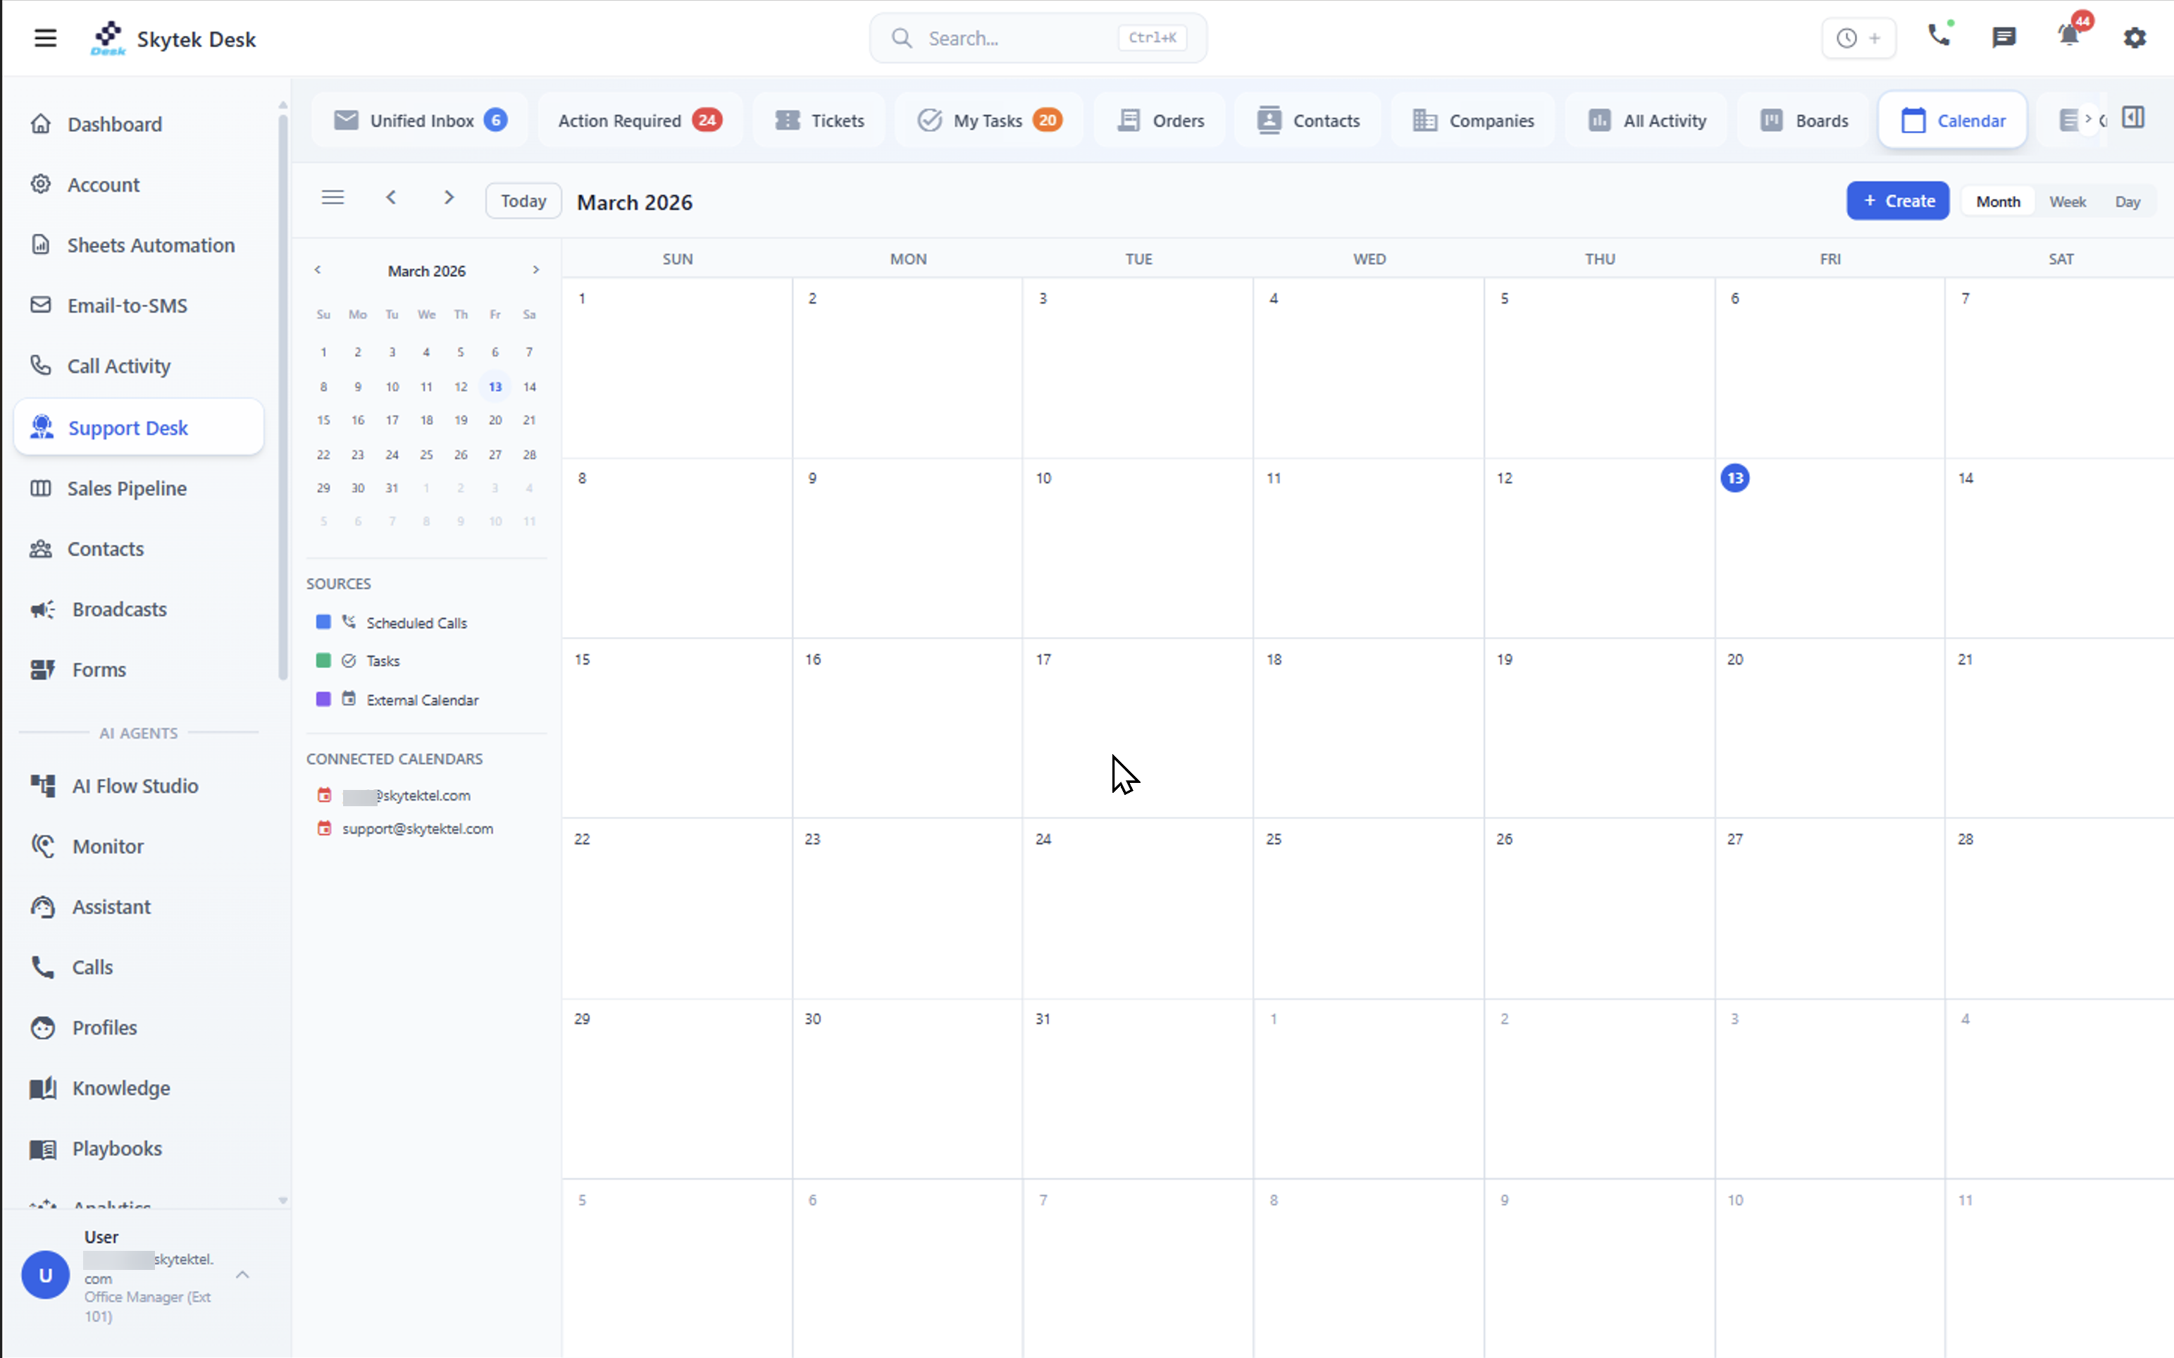
Task: Click the Create button
Action: [1898, 200]
